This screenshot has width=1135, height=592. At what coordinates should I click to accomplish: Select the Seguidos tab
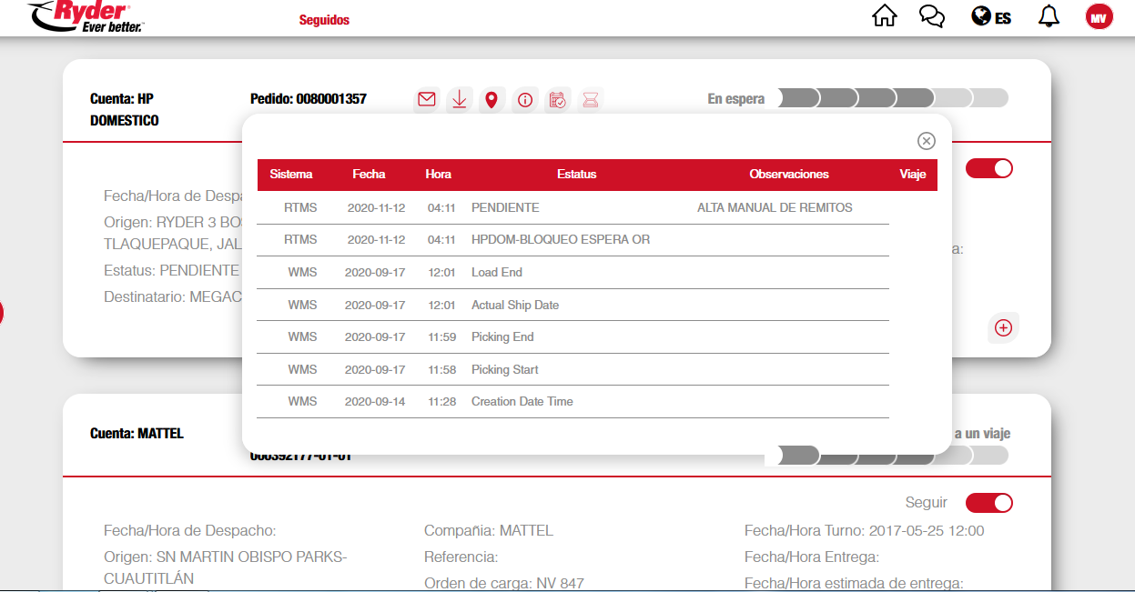[x=324, y=20]
